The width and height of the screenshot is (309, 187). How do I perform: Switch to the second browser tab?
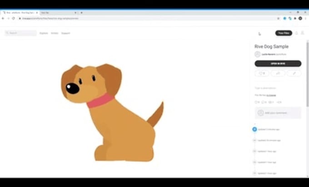[x=58, y=13]
